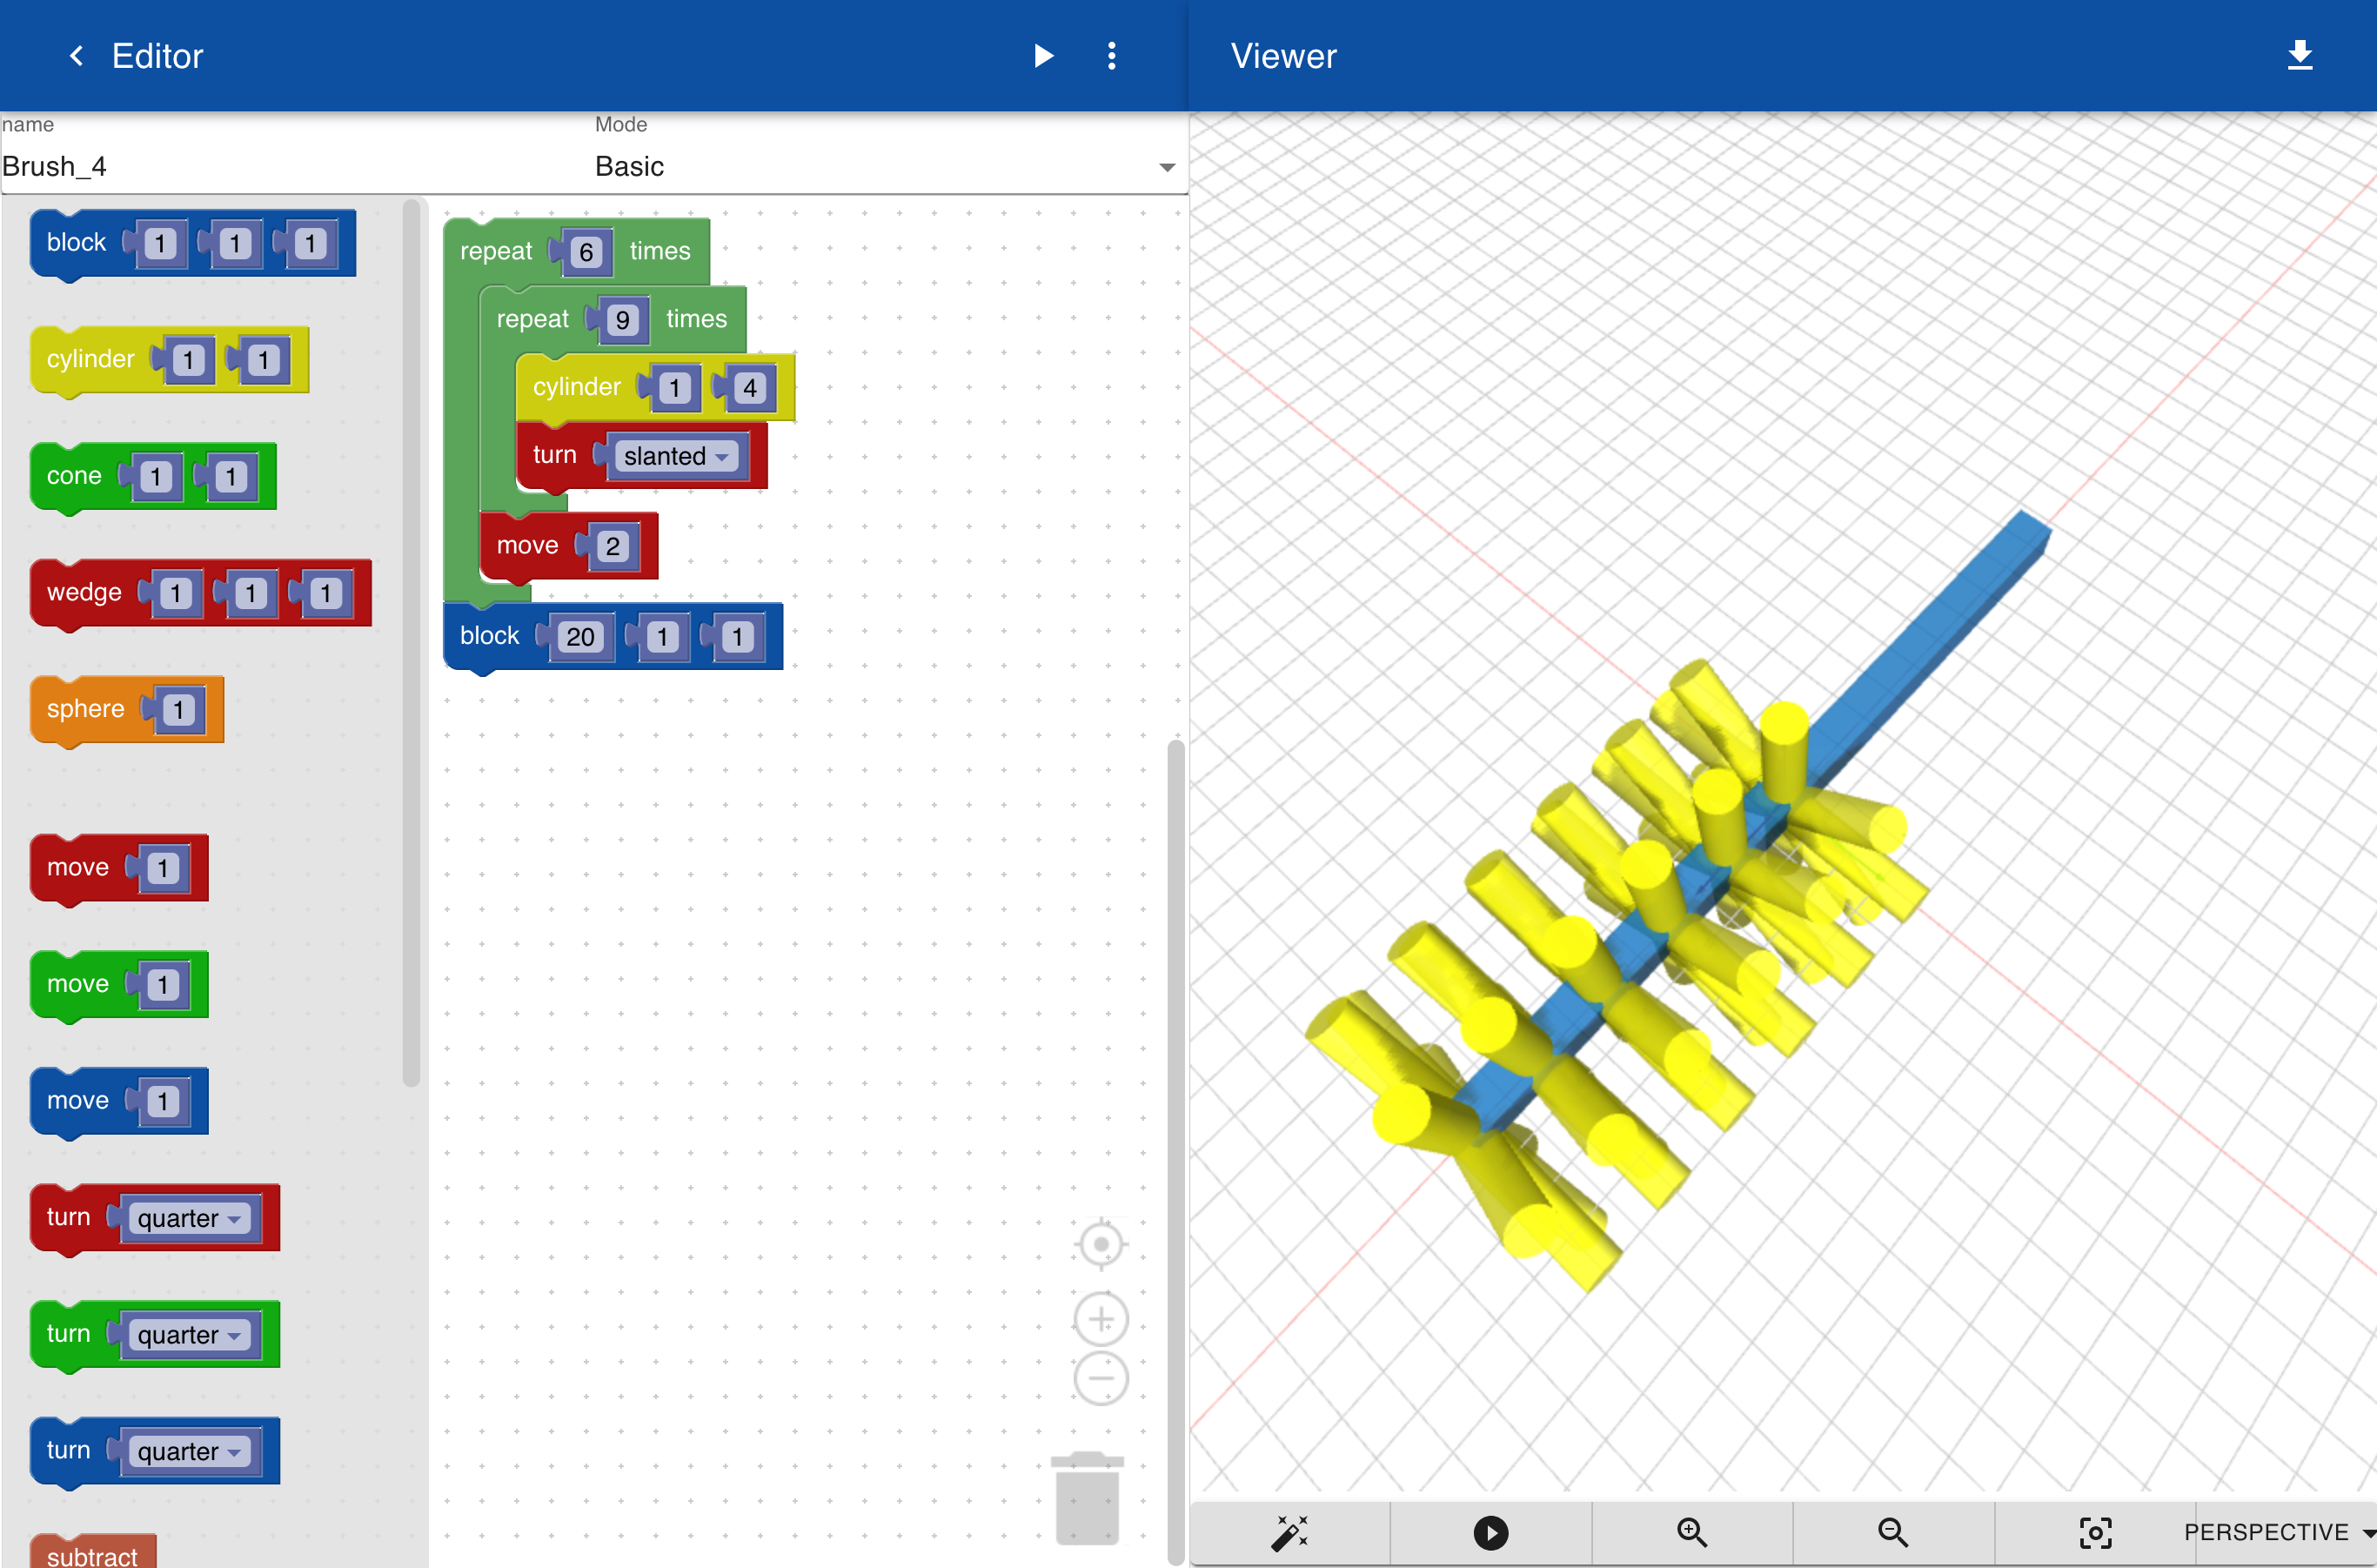The width and height of the screenshot is (2377, 1568).
Task: Edit inner repeat count value 9
Action: point(622,320)
